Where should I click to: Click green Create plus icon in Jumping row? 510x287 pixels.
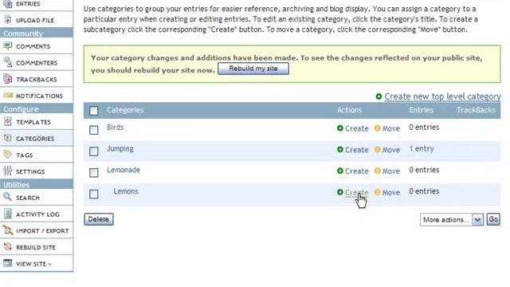(x=340, y=150)
